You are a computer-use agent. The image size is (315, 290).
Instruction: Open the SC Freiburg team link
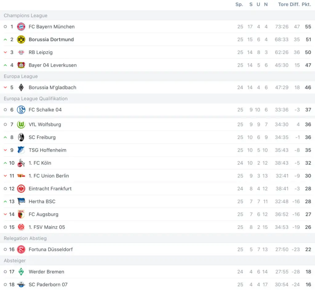(42, 137)
